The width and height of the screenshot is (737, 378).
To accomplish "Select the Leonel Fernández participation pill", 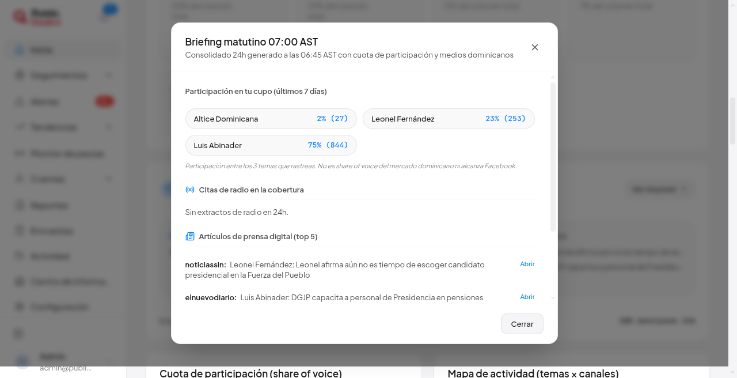I will [x=449, y=119].
